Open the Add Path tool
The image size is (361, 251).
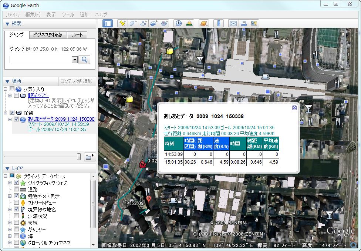144,23
